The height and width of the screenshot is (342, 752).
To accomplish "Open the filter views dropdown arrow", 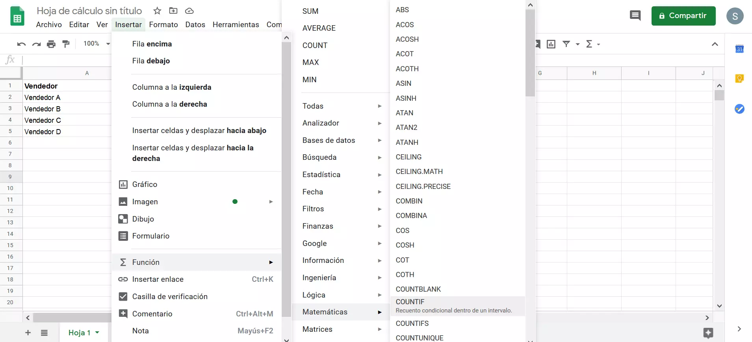I will click(577, 44).
